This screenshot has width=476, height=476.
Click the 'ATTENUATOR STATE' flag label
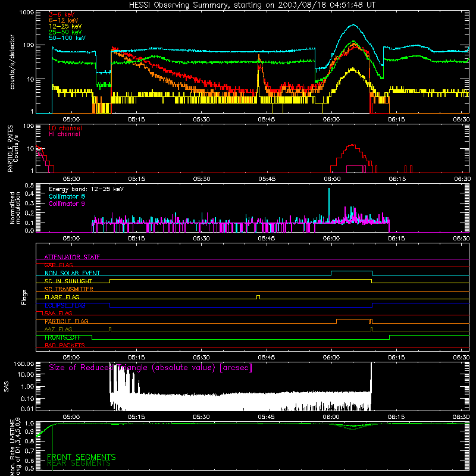pos(72,257)
